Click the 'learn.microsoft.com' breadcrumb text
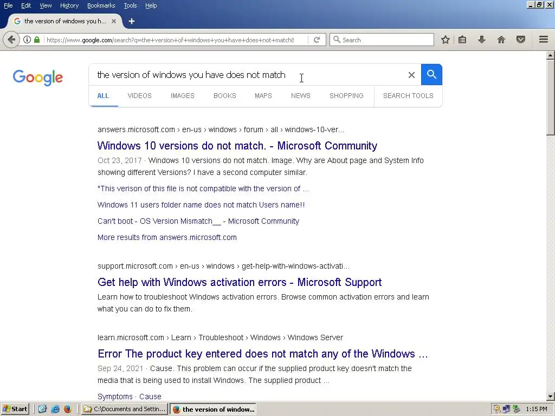This screenshot has height=416, width=555. click(131, 337)
